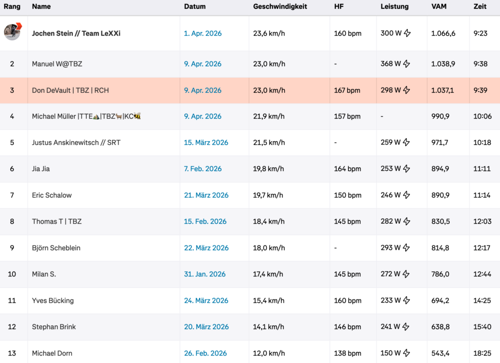Screen dimensions: 500x363
Task: Open the 26. Feb. 2026 activity link
Action: pyautogui.click(x=205, y=353)
